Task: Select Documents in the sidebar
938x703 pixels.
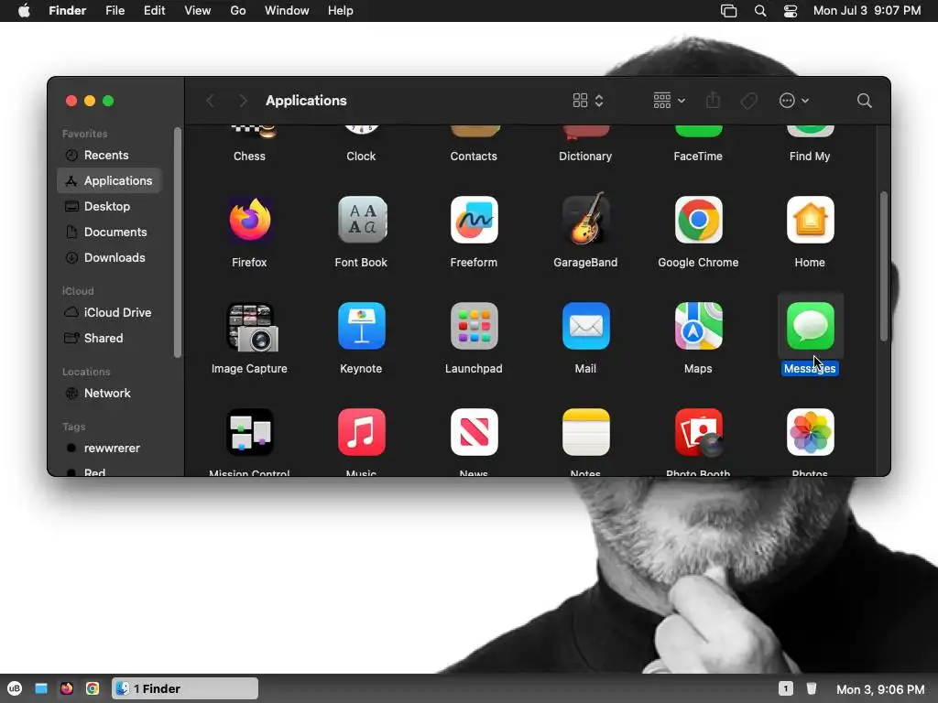Action: (x=109, y=232)
